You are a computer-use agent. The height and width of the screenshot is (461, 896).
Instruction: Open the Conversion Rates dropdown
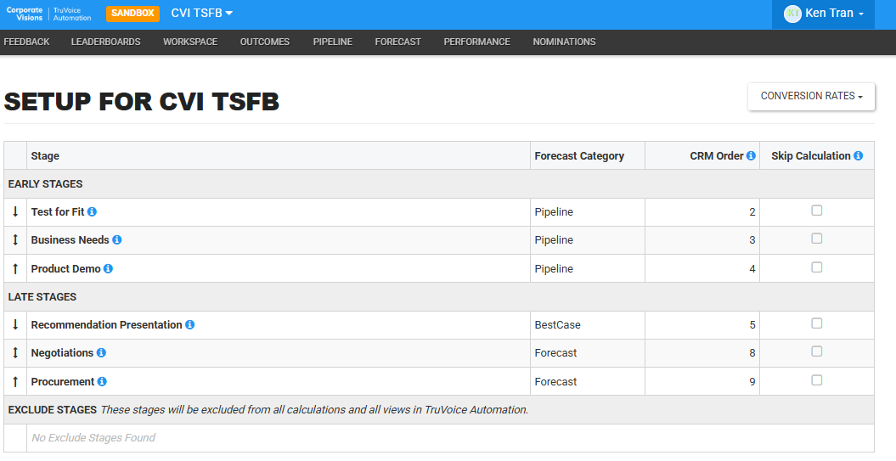811,96
